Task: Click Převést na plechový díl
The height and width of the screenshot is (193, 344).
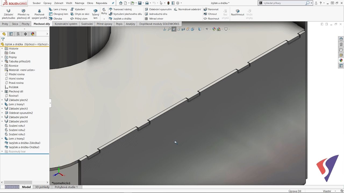Action: [23, 14]
